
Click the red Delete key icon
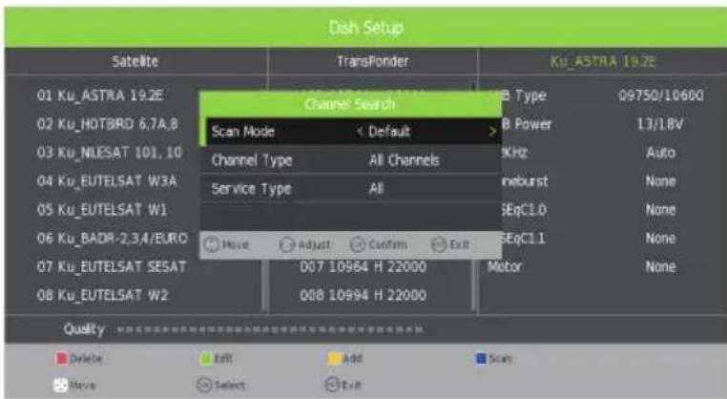62,358
